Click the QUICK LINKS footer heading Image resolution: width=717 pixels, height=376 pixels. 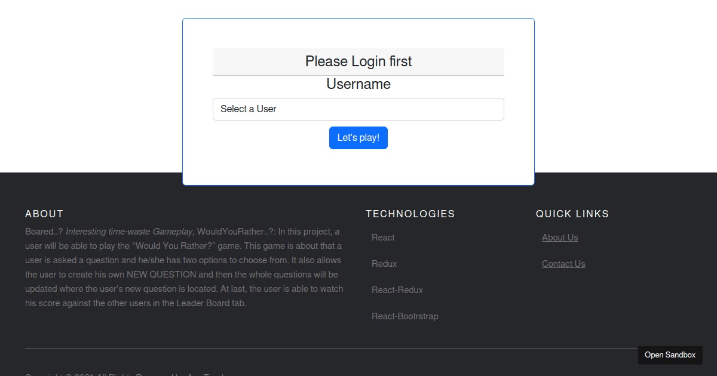(x=572, y=214)
